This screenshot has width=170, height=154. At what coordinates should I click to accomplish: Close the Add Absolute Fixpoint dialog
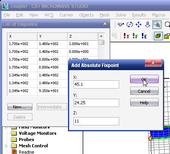point(153,63)
